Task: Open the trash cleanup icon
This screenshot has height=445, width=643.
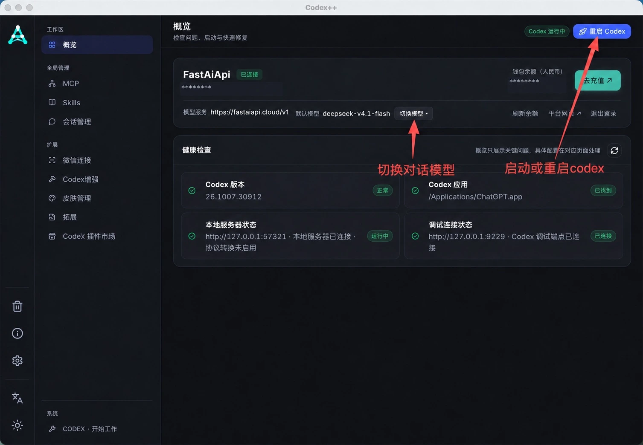Action: tap(17, 306)
